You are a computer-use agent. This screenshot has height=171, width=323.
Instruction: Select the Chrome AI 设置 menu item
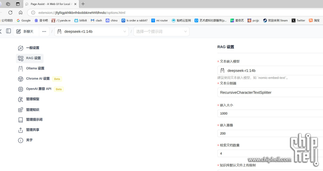[x=38, y=79]
